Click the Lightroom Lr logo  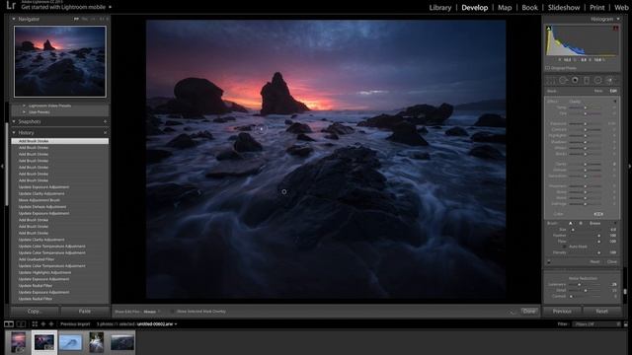coord(11,5)
